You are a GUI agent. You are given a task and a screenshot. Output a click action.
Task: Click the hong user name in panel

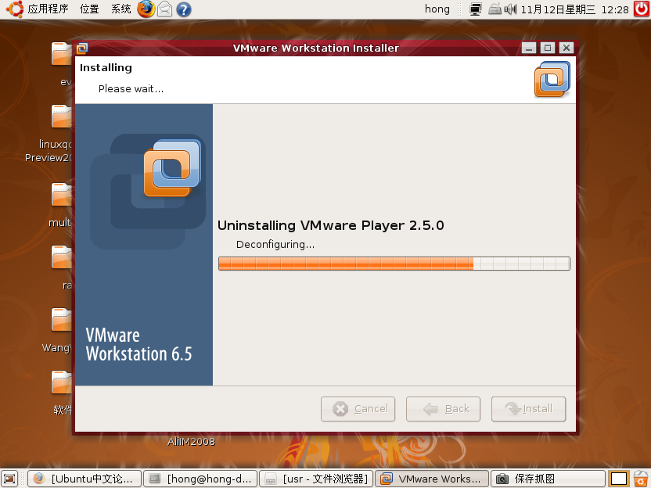pyautogui.click(x=437, y=9)
